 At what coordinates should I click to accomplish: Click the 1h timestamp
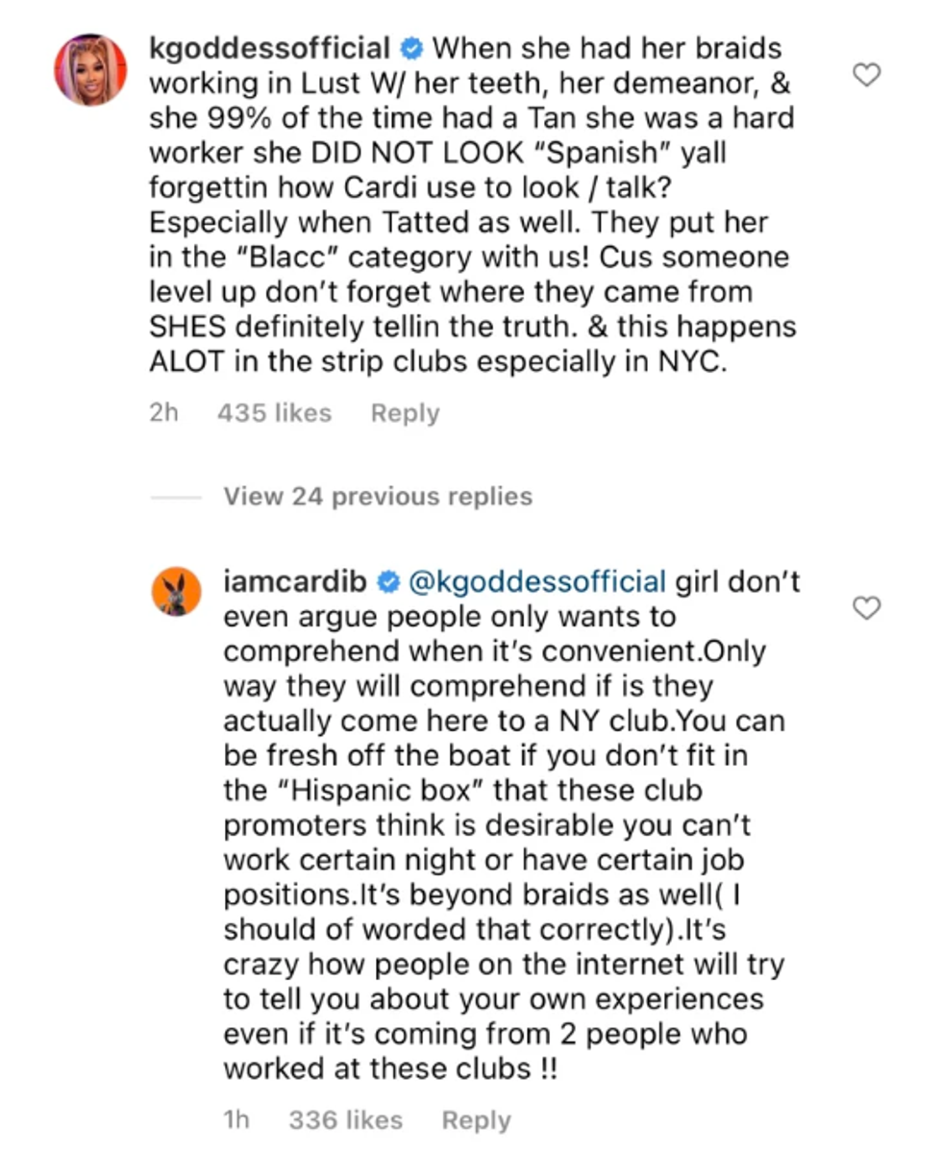coord(236,1119)
